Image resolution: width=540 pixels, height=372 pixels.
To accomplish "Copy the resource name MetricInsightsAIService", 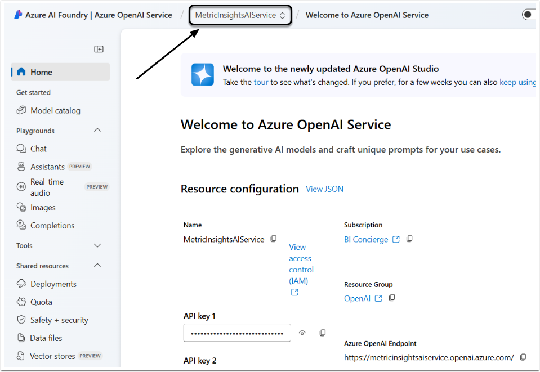I will 274,239.
